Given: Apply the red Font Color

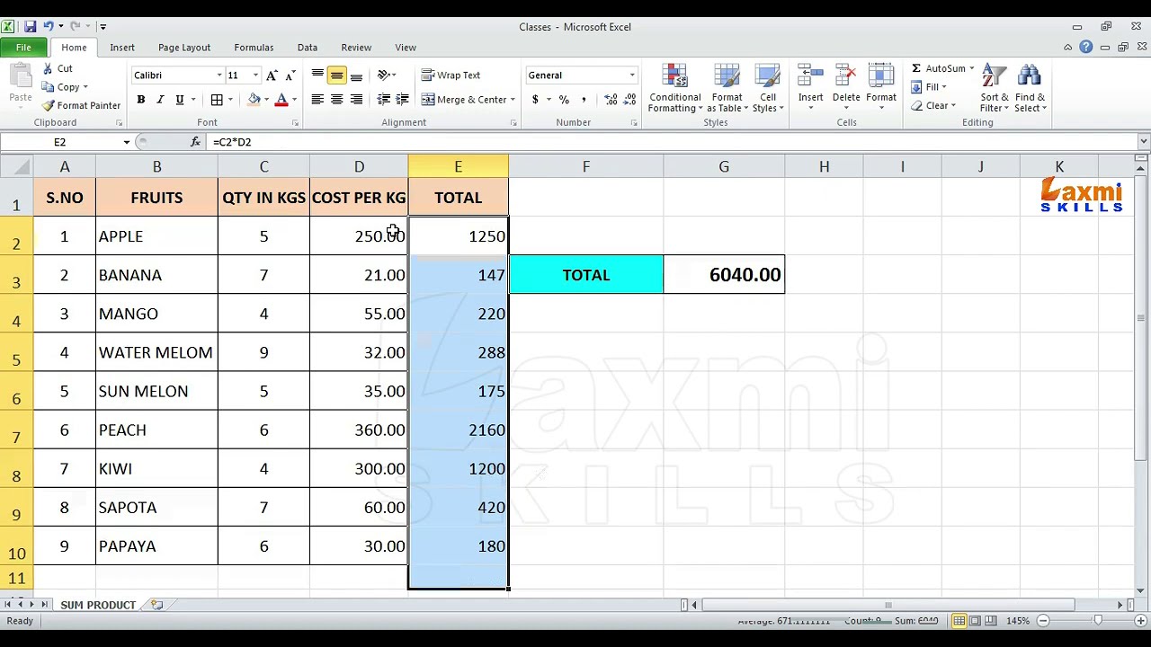Looking at the screenshot, I should pyautogui.click(x=281, y=100).
